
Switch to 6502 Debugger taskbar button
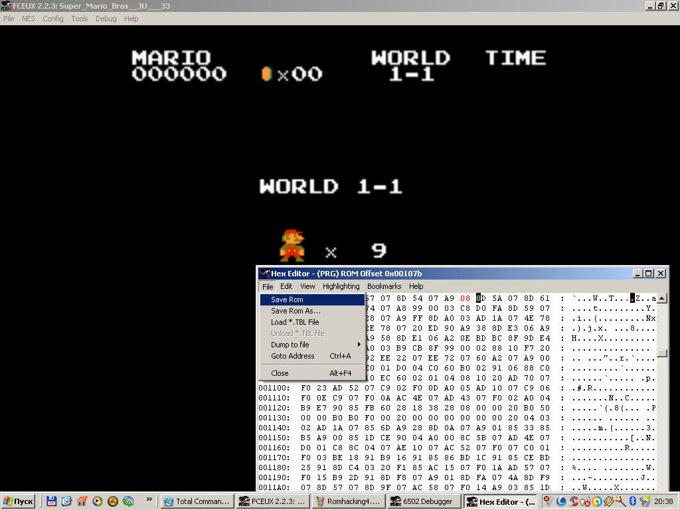pos(424,501)
